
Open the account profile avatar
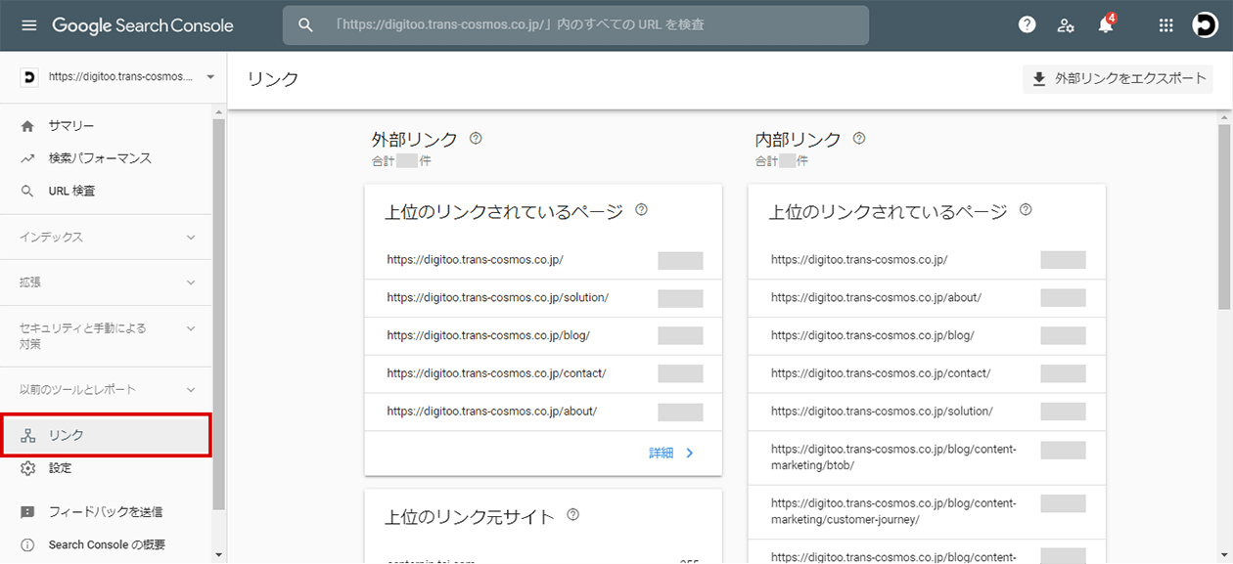pyautogui.click(x=1205, y=25)
